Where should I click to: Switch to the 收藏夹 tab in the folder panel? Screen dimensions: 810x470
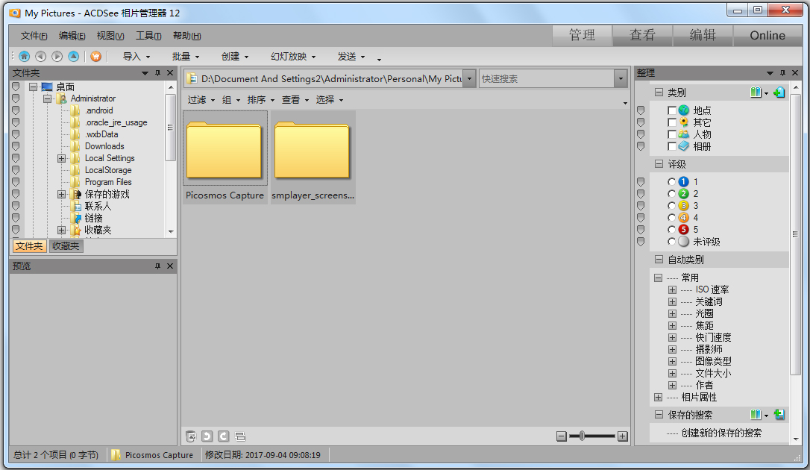tap(66, 246)
